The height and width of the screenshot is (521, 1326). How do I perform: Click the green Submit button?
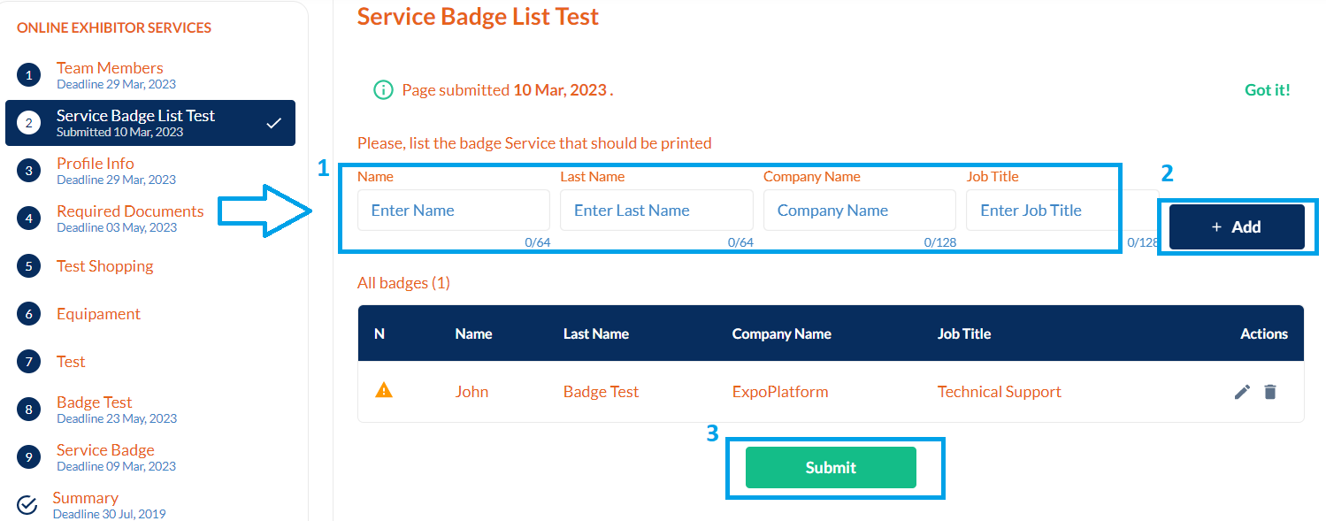click(x=830, y=468)
